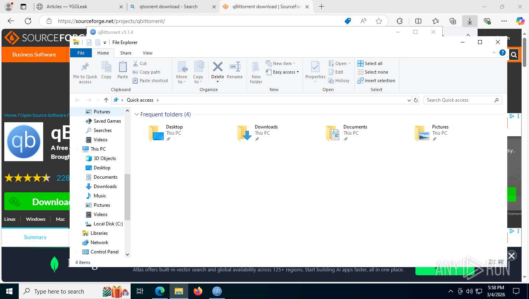The height and width of the screenshot is (299, 529).
Task: Click Invert selection
Action: coord(376,81)
